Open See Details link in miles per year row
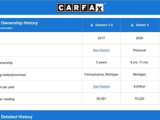The image size is (160, 120). [x=101, y=87]
